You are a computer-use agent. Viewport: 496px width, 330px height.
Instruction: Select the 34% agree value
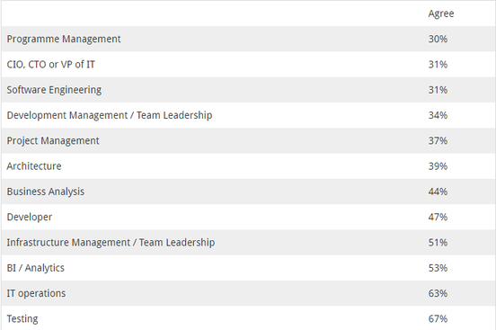click(438, 115)
